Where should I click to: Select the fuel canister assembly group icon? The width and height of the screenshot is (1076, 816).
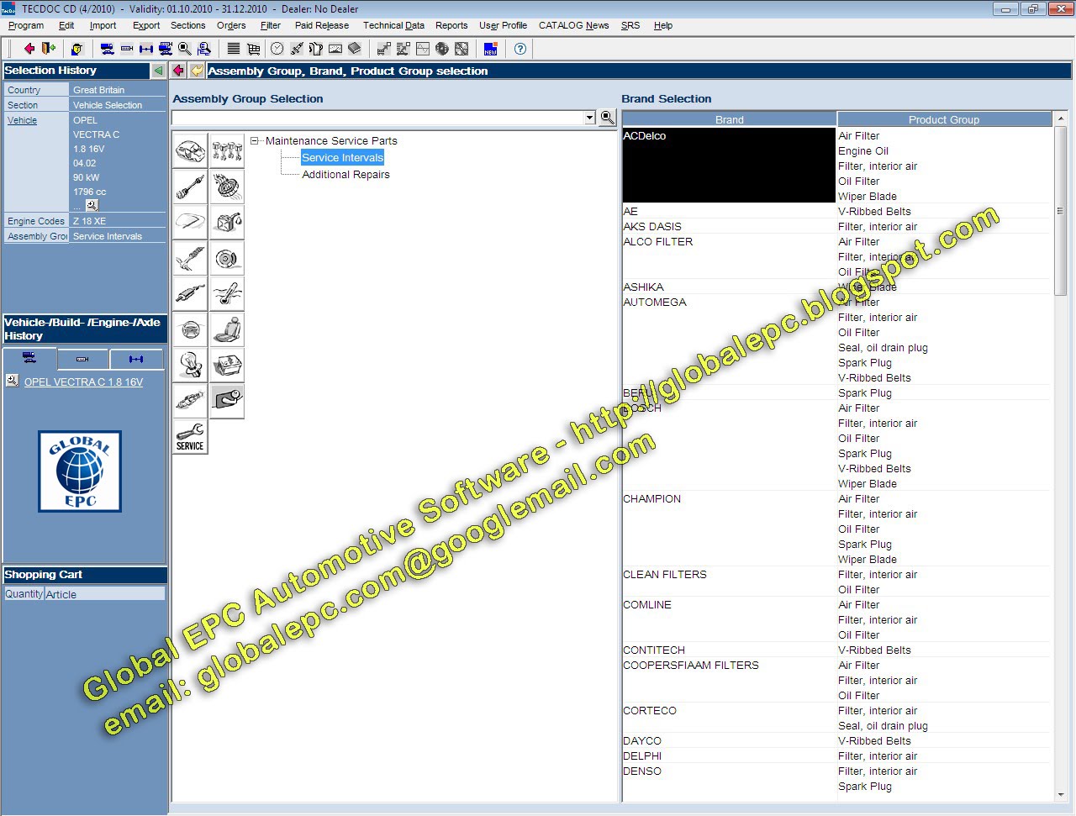click(227, 222)
